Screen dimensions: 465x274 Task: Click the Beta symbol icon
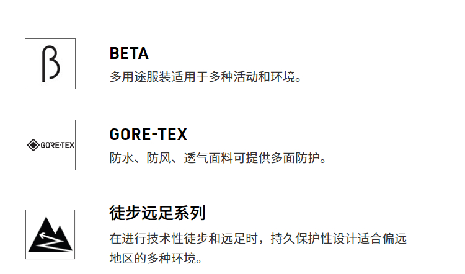tap(50, 63)
